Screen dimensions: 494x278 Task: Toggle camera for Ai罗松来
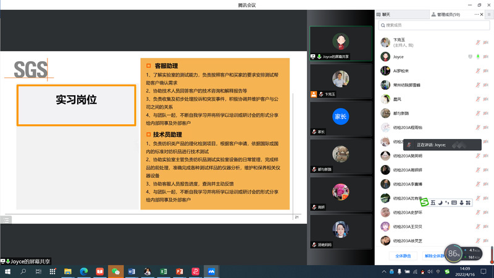[486, 71]
